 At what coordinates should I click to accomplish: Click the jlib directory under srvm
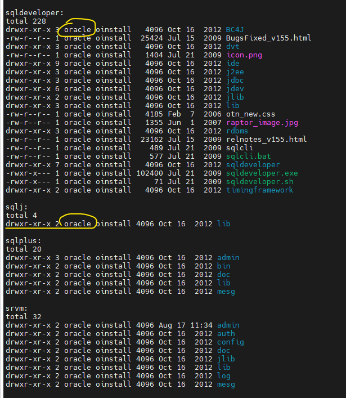(x=226, y=359)
